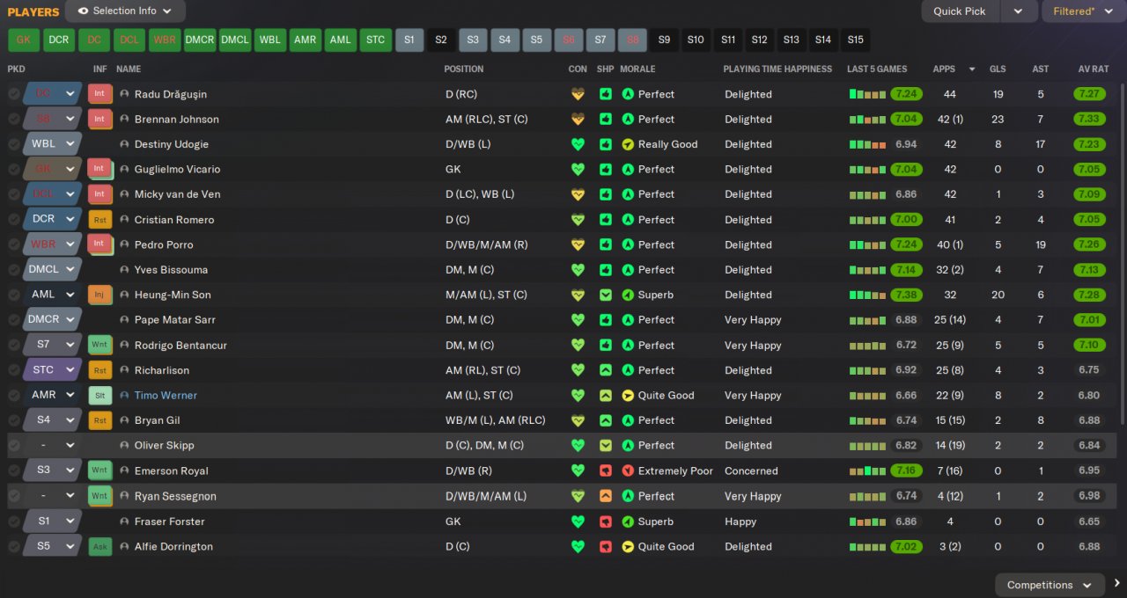Screen dimensions: 1127x598
Task: Open Timo Werner's player profile link
Action: 166,396
